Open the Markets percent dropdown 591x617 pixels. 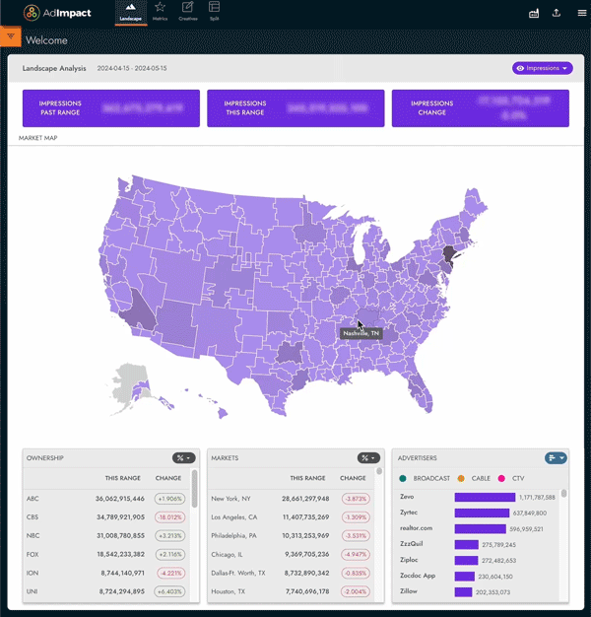368,458
